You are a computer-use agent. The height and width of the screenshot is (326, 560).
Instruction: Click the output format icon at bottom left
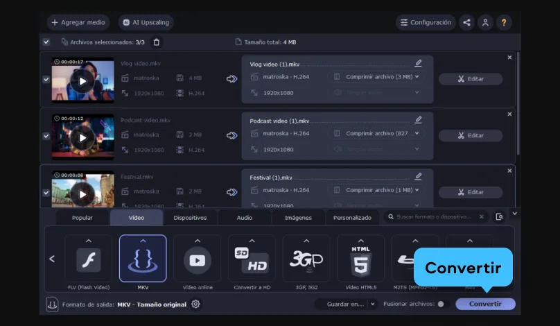[52, 304]
